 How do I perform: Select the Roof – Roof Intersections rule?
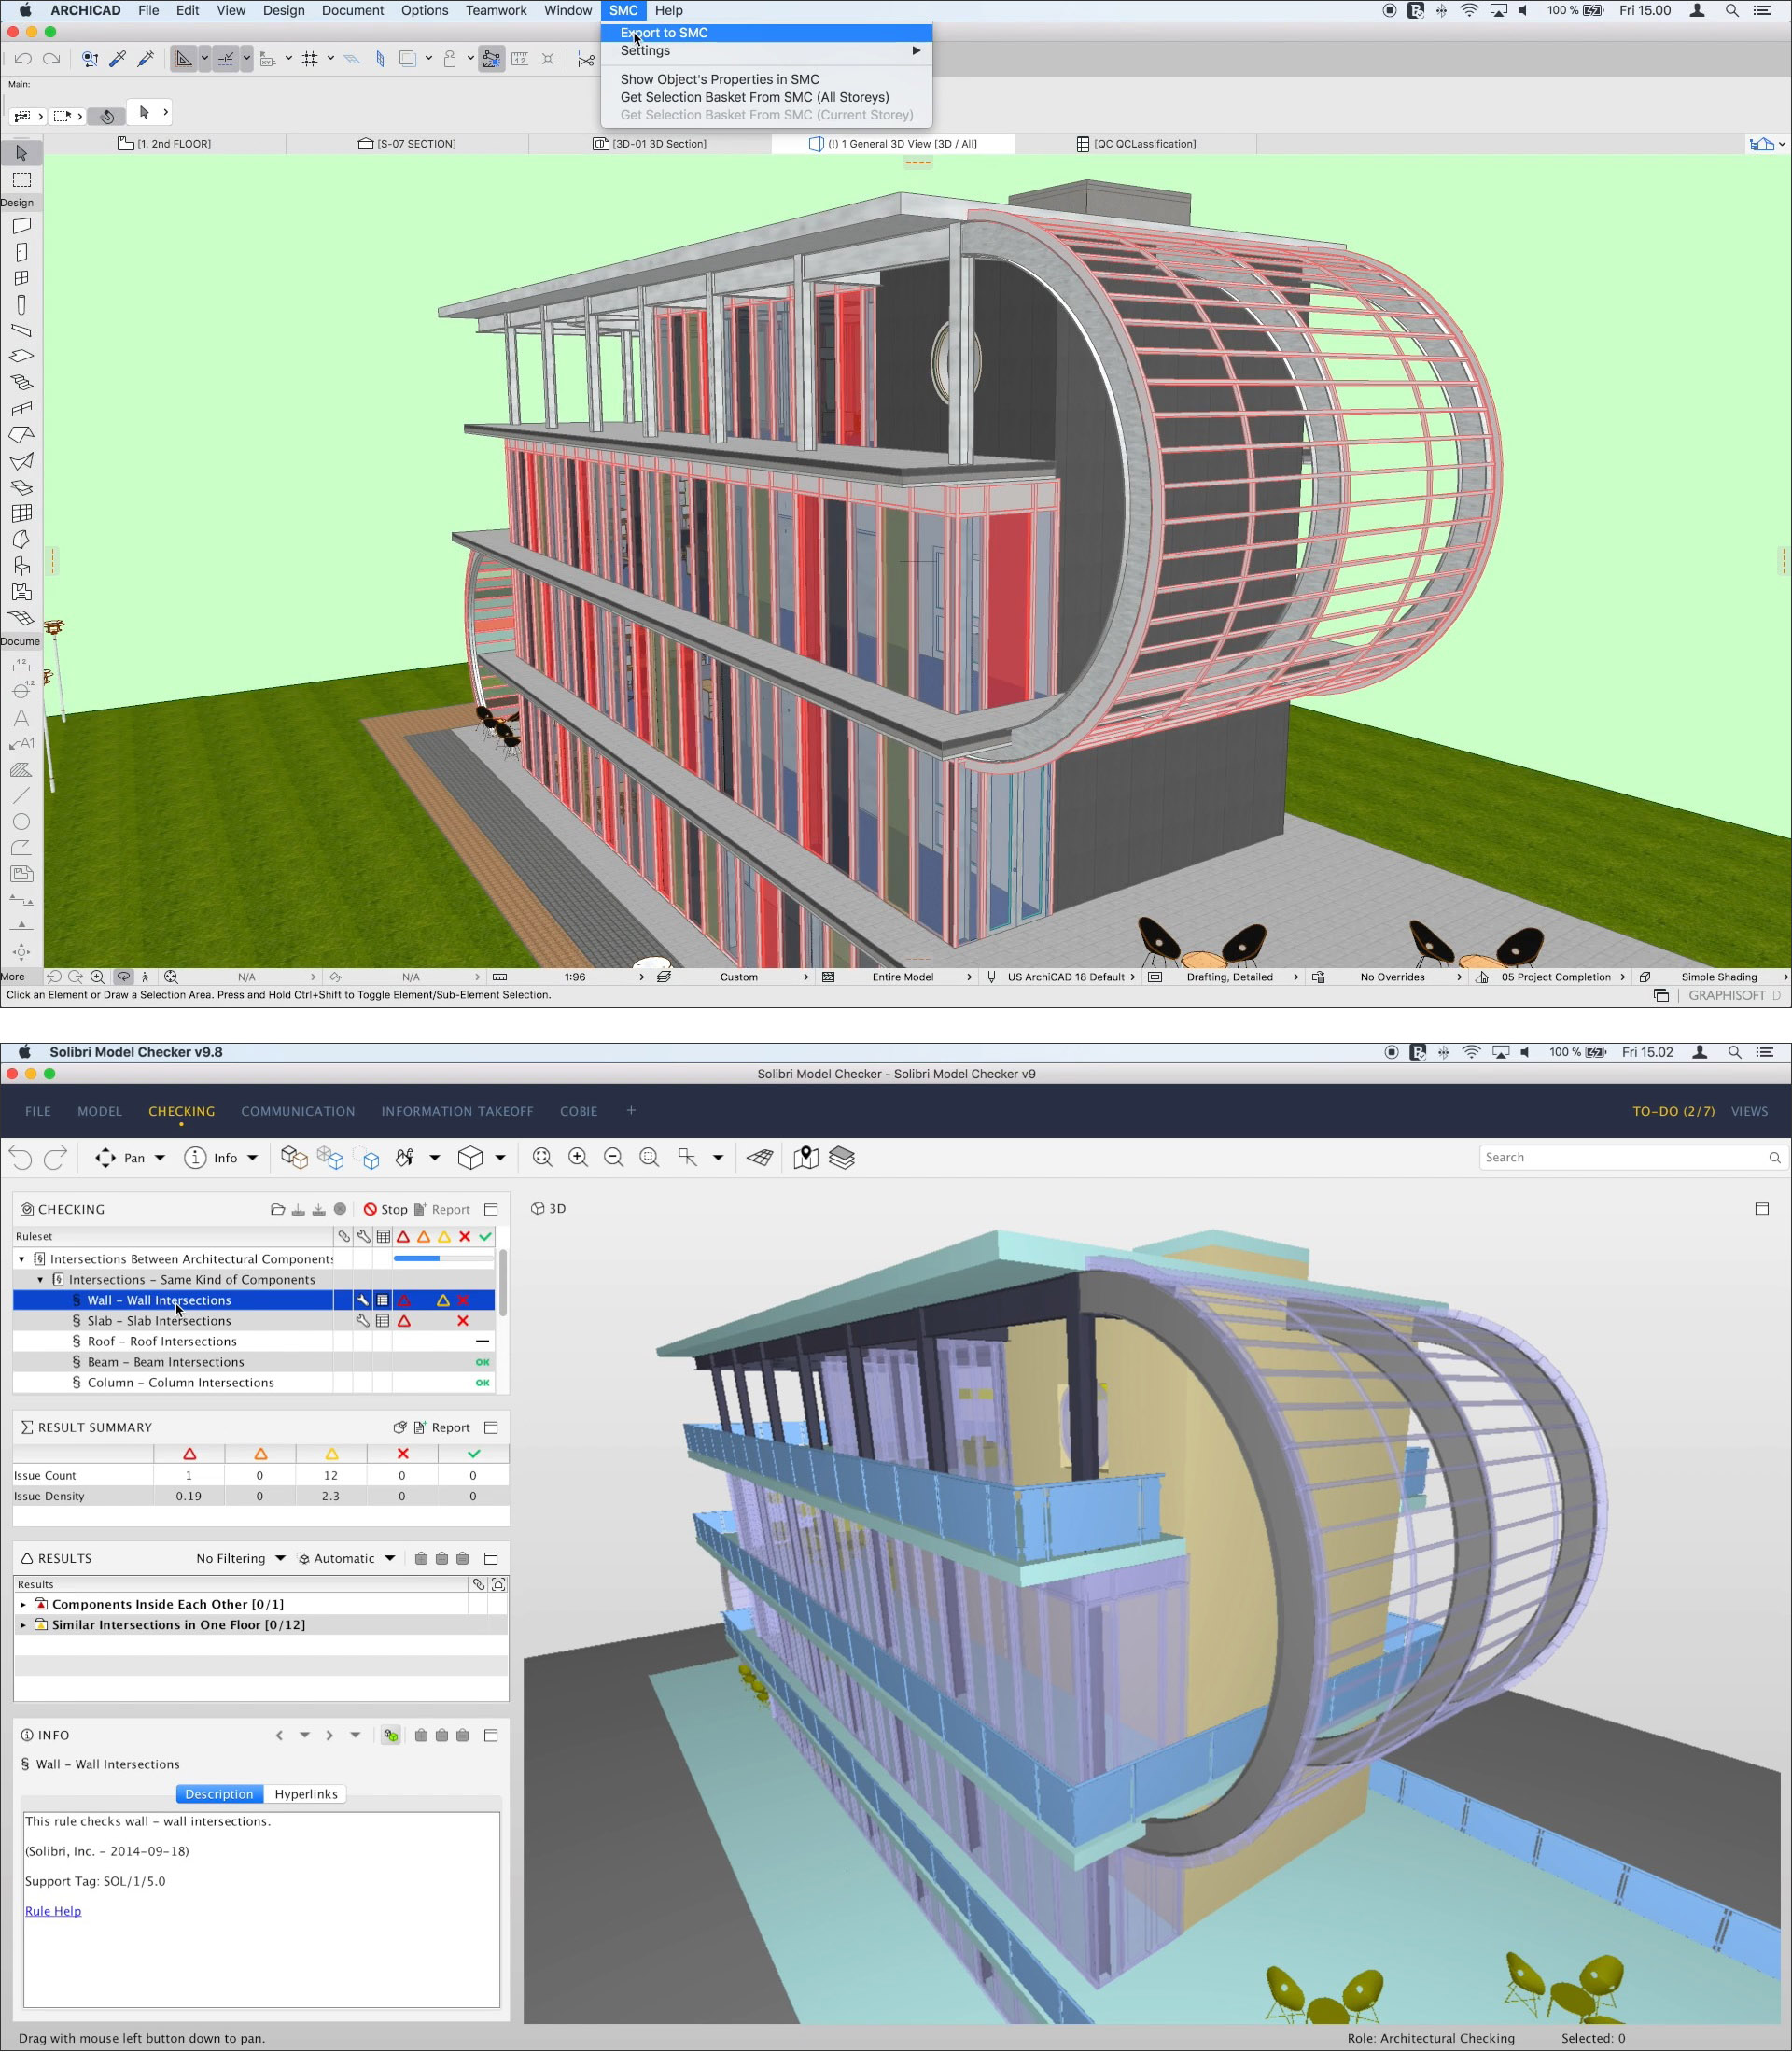tap(162, 1342)
